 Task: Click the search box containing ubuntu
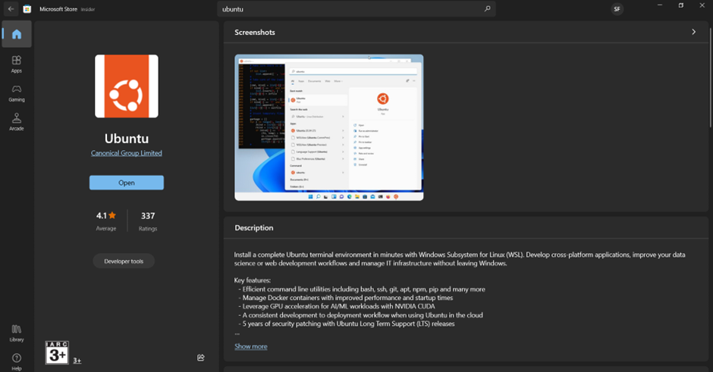(356, 9)
